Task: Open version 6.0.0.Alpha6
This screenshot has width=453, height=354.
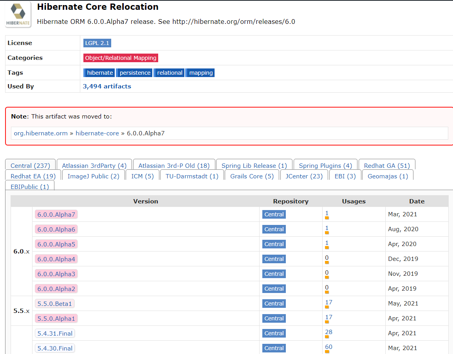Action: (56, 229)
